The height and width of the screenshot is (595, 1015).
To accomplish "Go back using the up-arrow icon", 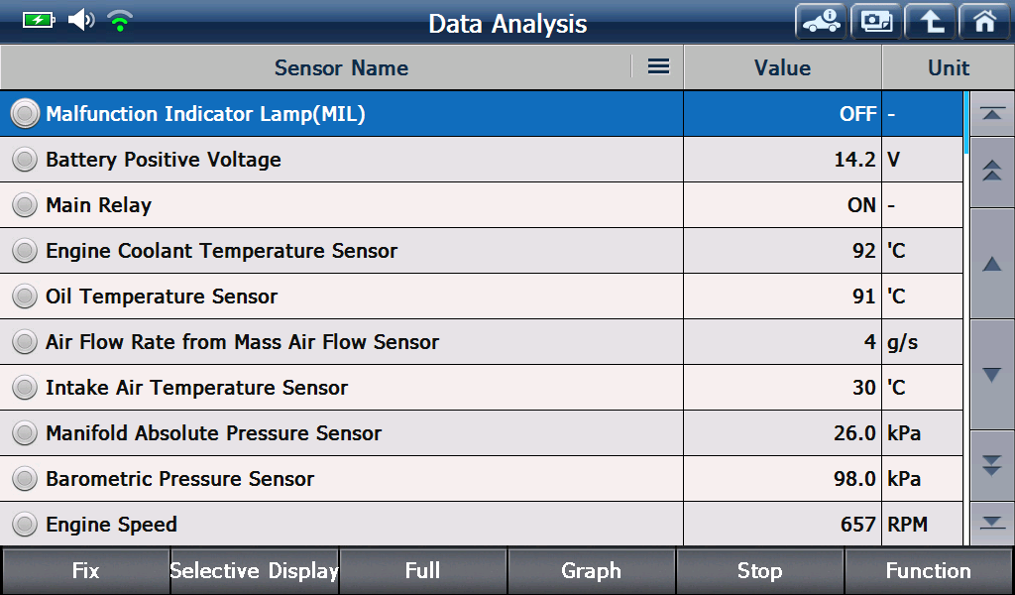I will pyautogui.click(x=930, y=22).
